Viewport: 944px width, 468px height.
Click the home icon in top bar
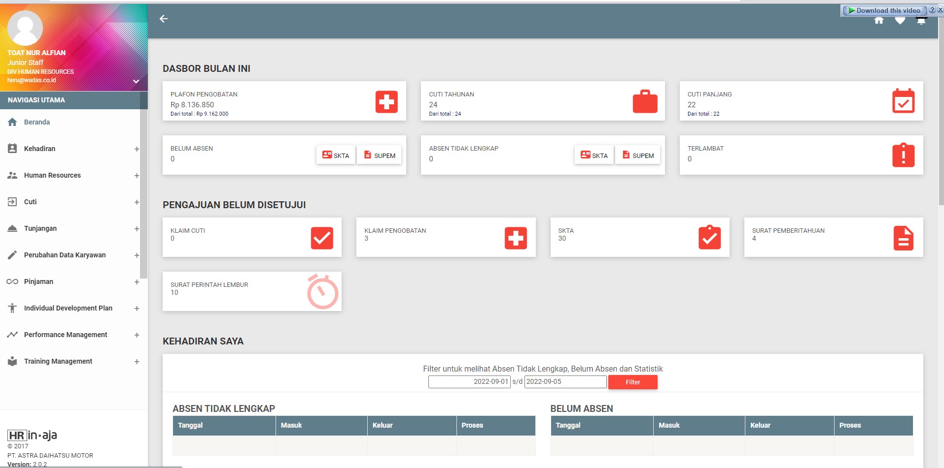point(878,20)
